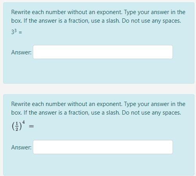Click the equals sign after the (1/2)⁴ expression
196x176 pixels.
tap(31, 126)
